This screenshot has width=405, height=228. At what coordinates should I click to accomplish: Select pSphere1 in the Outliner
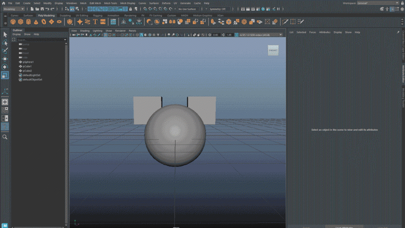[x=28, y=62]
